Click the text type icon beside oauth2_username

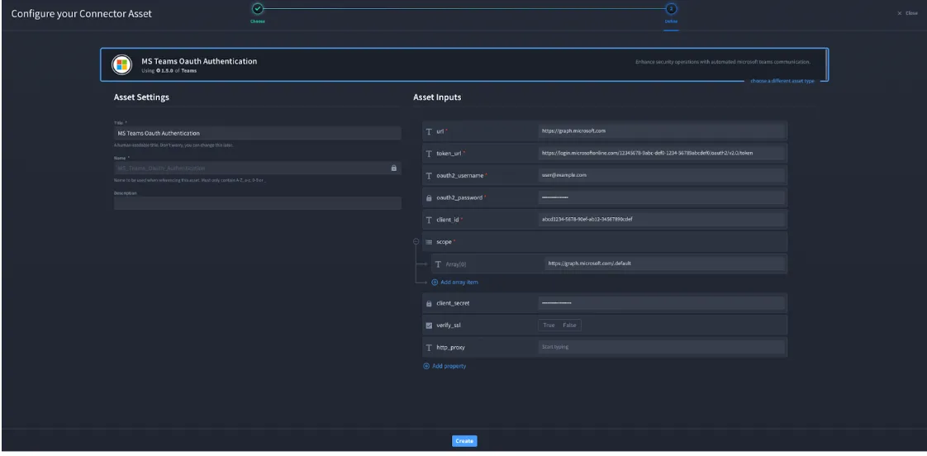[x=429, y=176]
